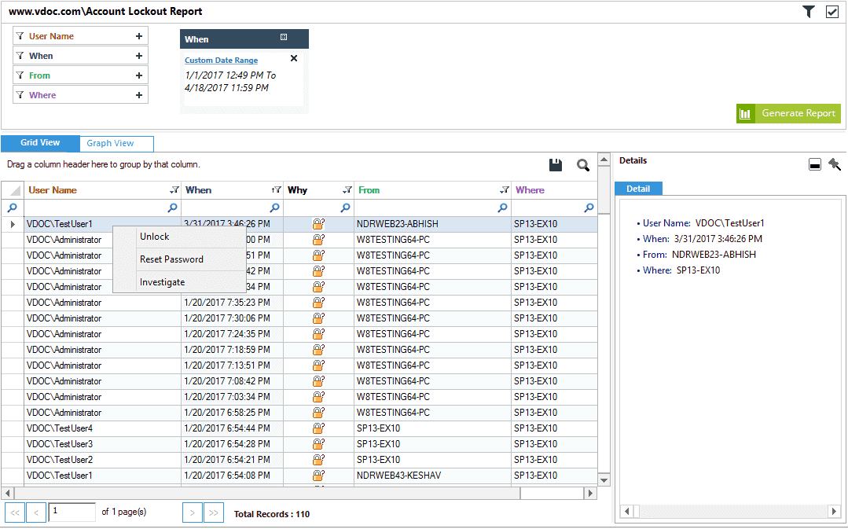Click the filter funnel icon at top right

click(809, 11)
